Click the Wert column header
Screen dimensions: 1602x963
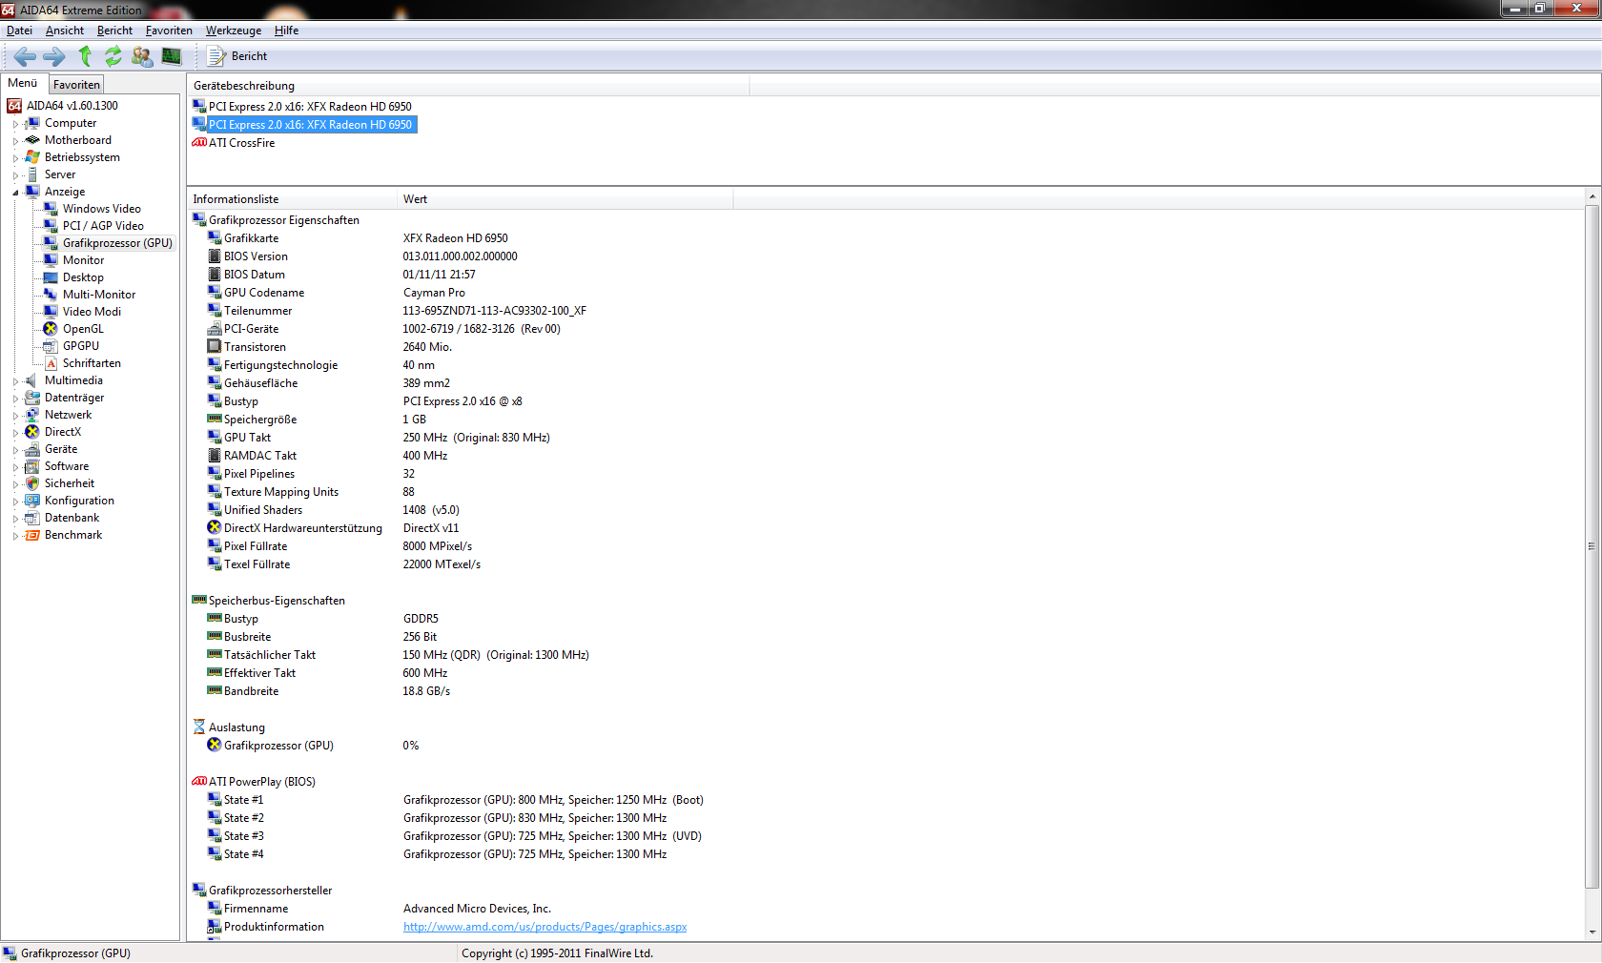tap(565, 199)
